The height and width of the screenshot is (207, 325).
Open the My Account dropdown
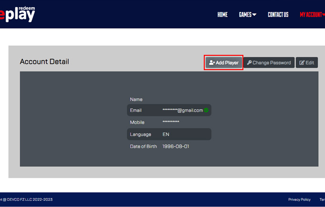point(312,15)
